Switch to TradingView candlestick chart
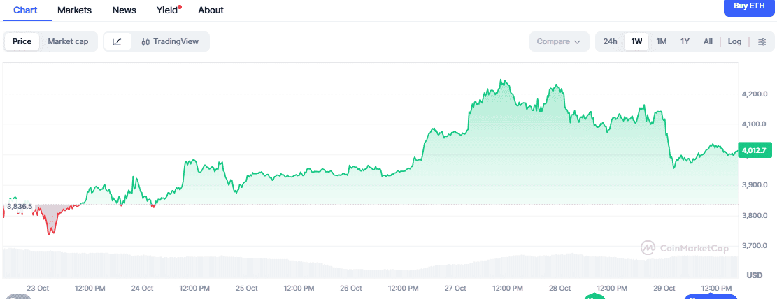777x299 pixels. [170, 41]
